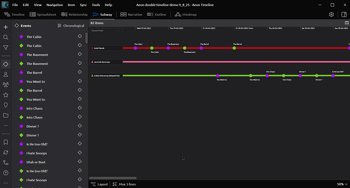This screenshot has height=188, width=350.
Task: Toggle the collapse panel icon at top right
Action: click(346, 23)
